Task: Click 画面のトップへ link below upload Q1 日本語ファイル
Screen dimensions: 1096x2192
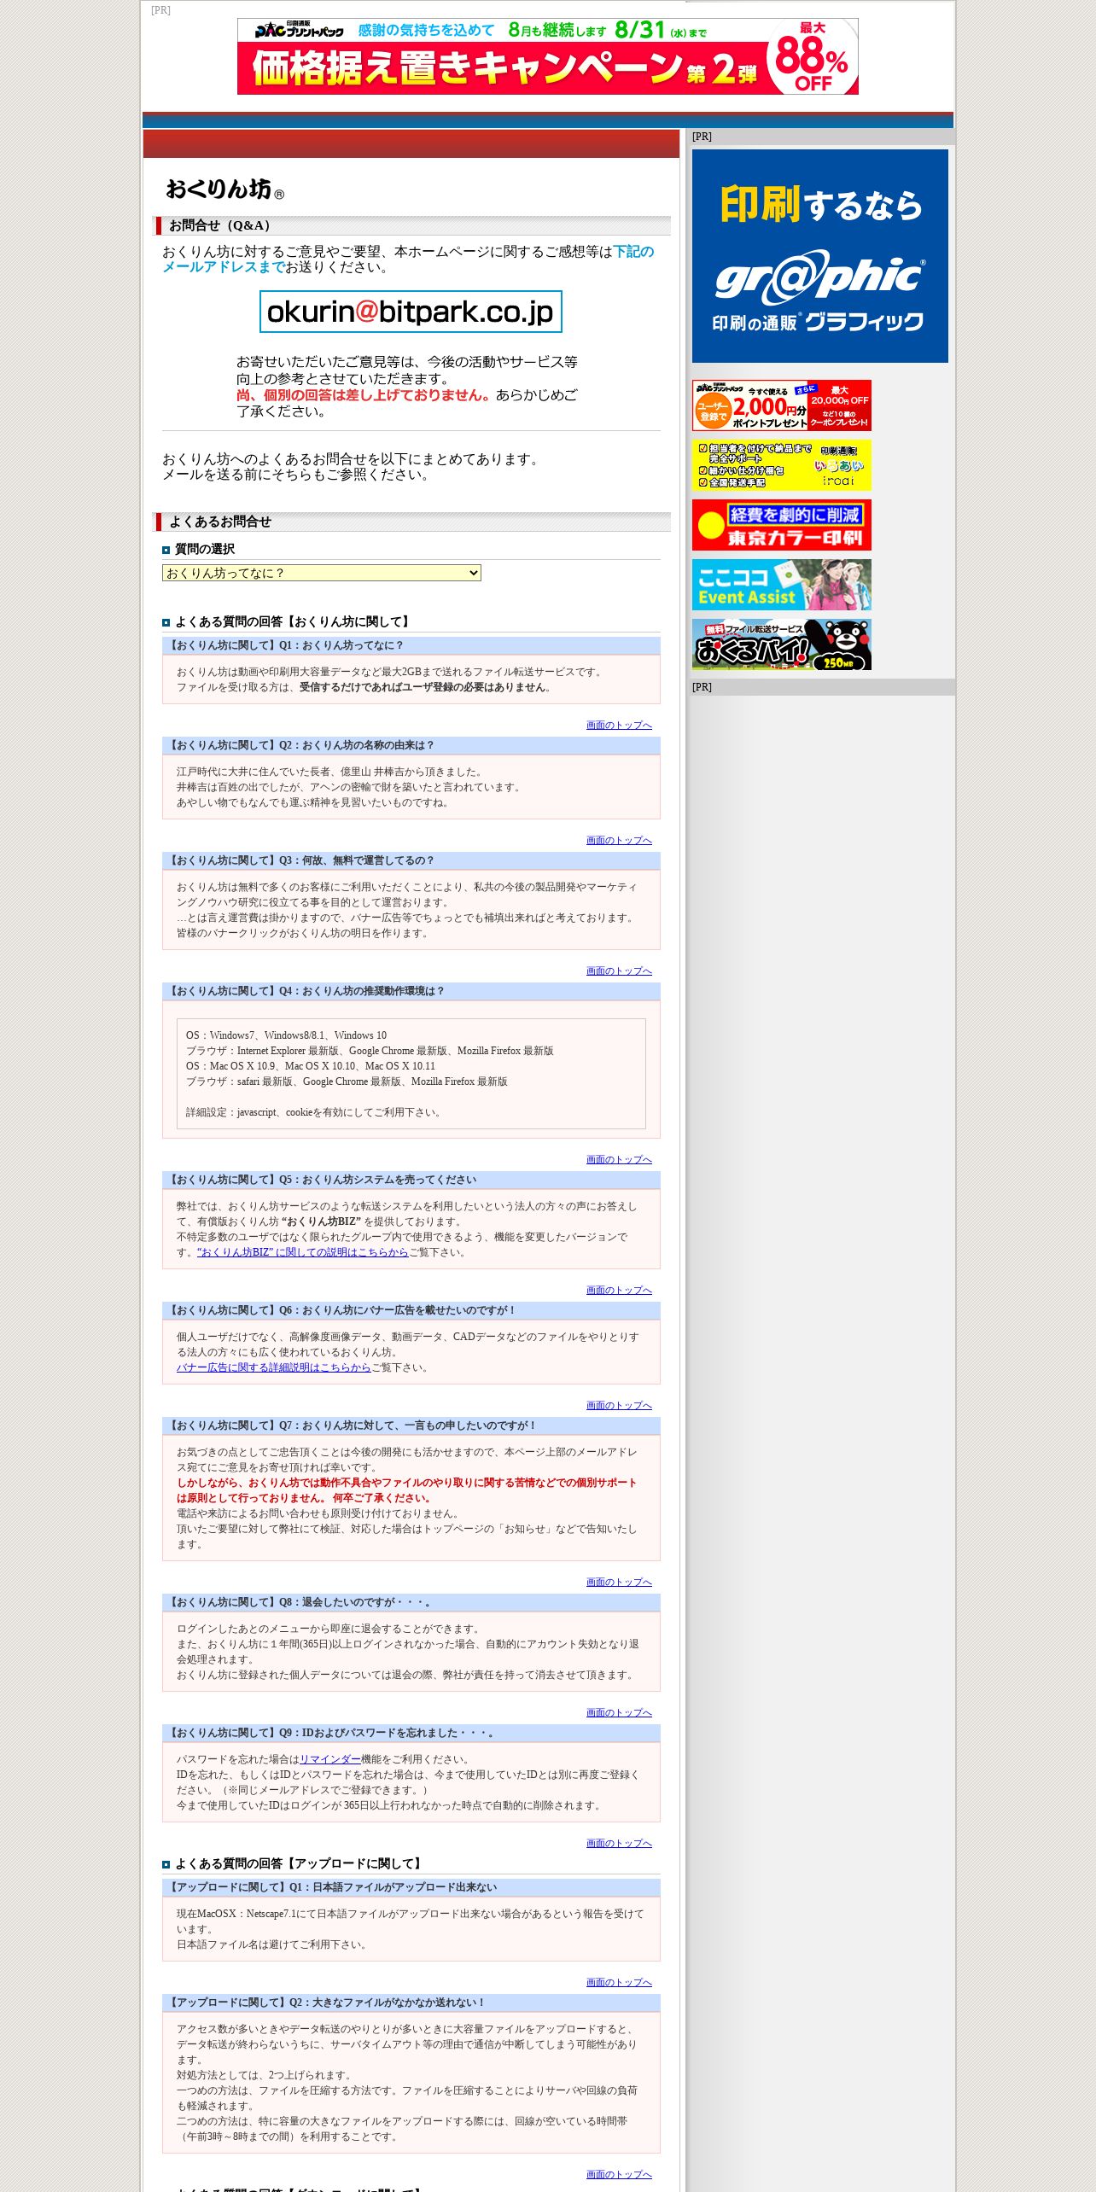Action: coord(619,1983)
